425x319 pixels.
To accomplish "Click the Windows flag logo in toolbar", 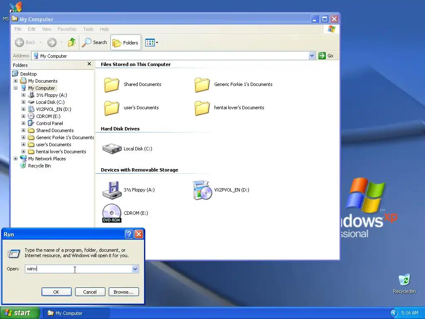I will [x=331, y=29].
